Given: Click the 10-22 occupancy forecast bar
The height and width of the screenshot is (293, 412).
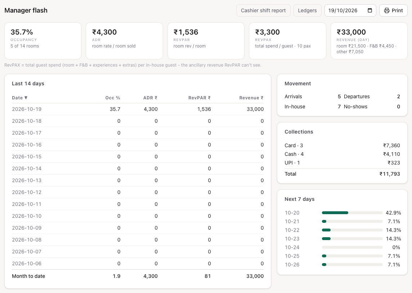Looking at the screenshot, I should pos(352,230).
